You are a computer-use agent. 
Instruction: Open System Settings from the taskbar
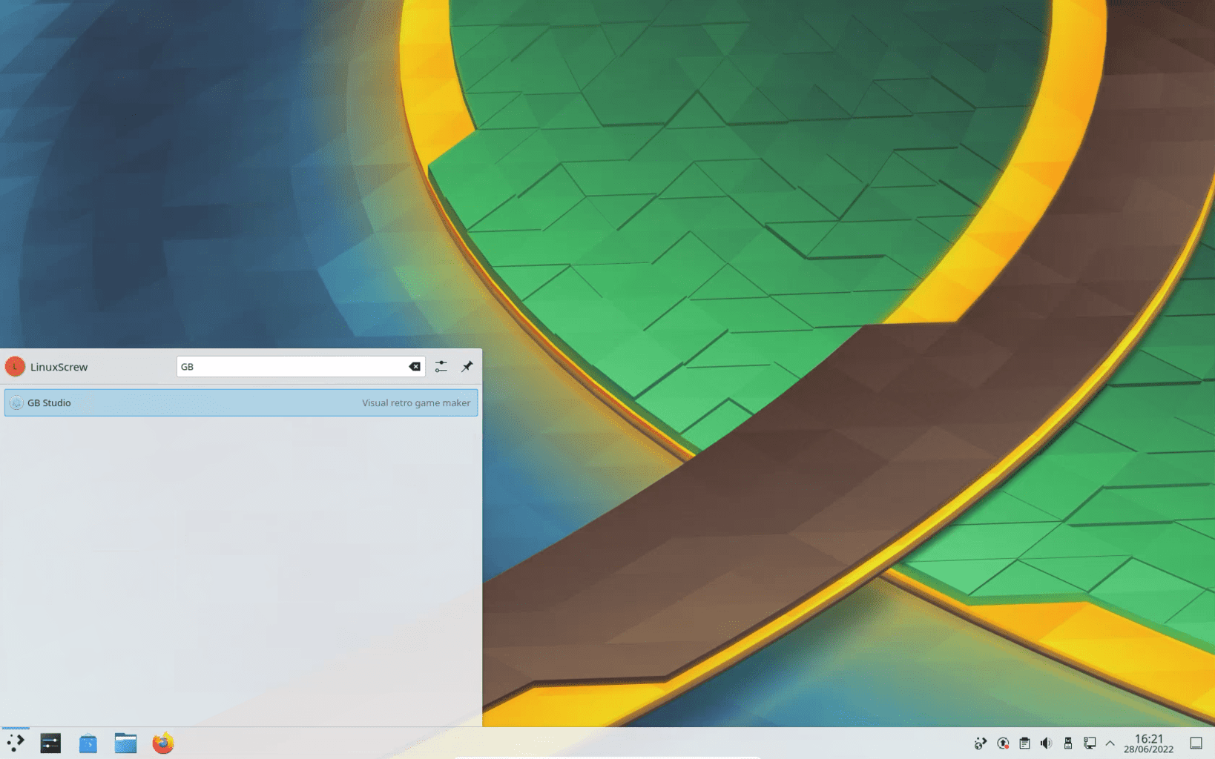pos(50,743)
